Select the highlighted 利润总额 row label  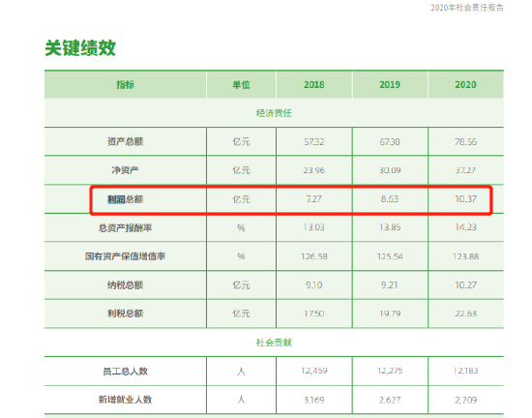pyautogui.click(x=125, y=199)
